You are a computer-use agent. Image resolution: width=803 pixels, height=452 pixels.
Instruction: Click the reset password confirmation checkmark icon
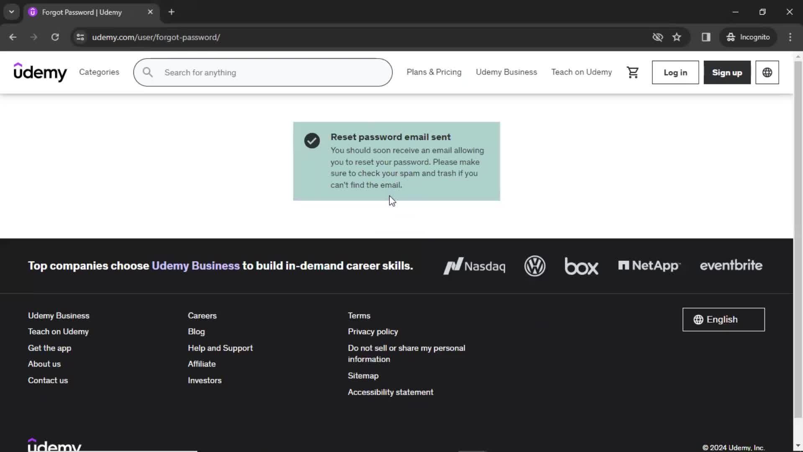[312, 140]
